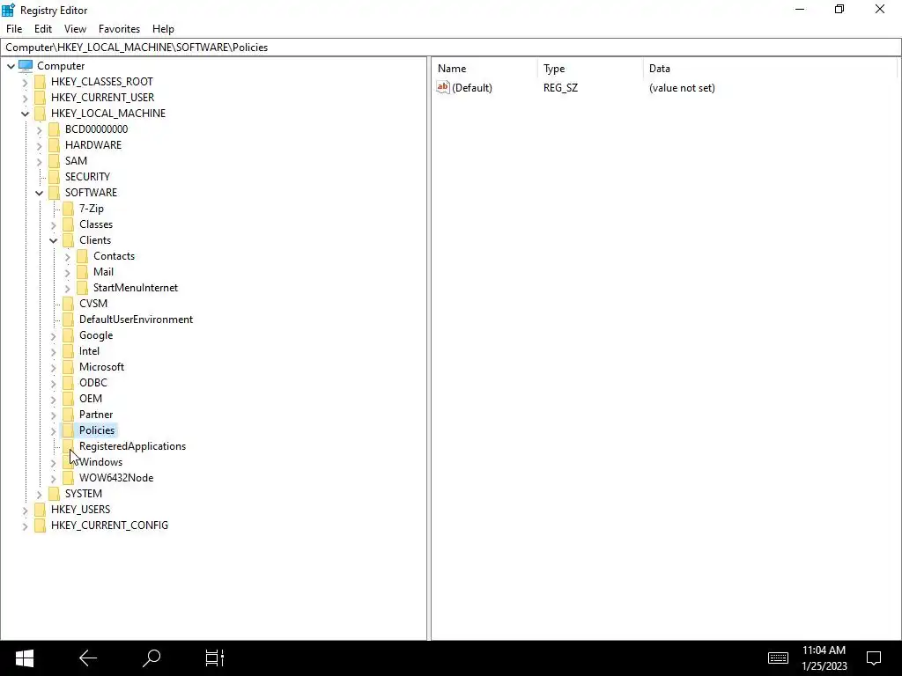Click the StartMenuInternet folder icon

pyautogui.click(x=83, y=288)
